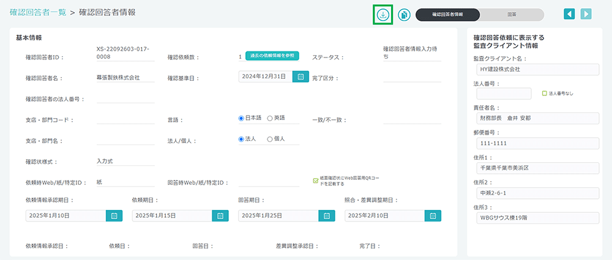The width and height of the screenshot is (612, 260).
Task: Open calendar for 確認基準日 date
Action: [300, 76]
